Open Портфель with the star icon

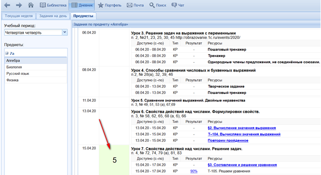[109, 5]
